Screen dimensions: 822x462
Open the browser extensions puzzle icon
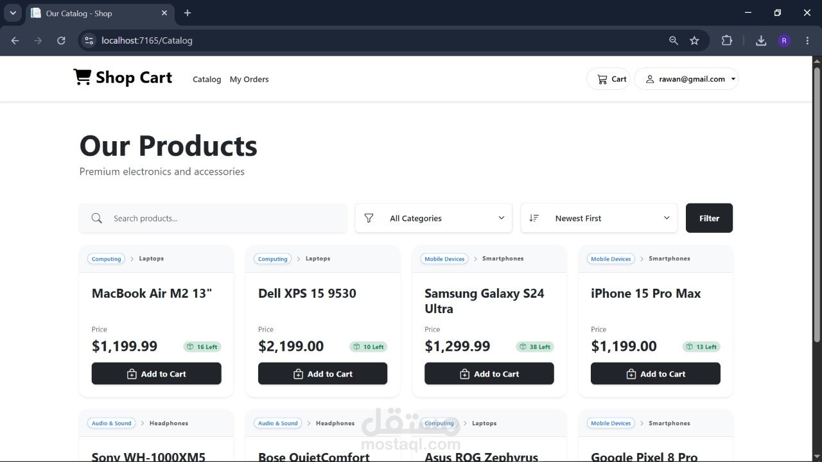tap(727, 40)
